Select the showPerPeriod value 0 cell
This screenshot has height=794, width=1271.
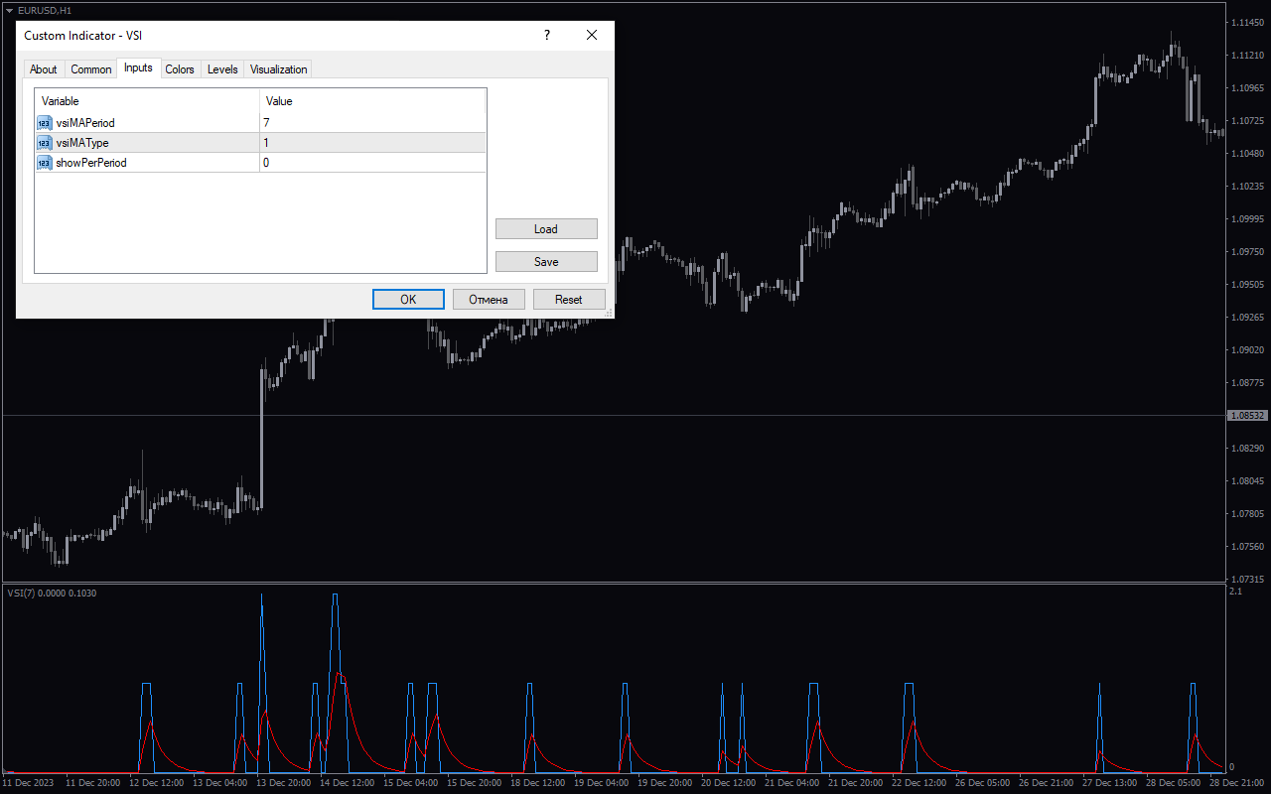click(x=372, y=163)
